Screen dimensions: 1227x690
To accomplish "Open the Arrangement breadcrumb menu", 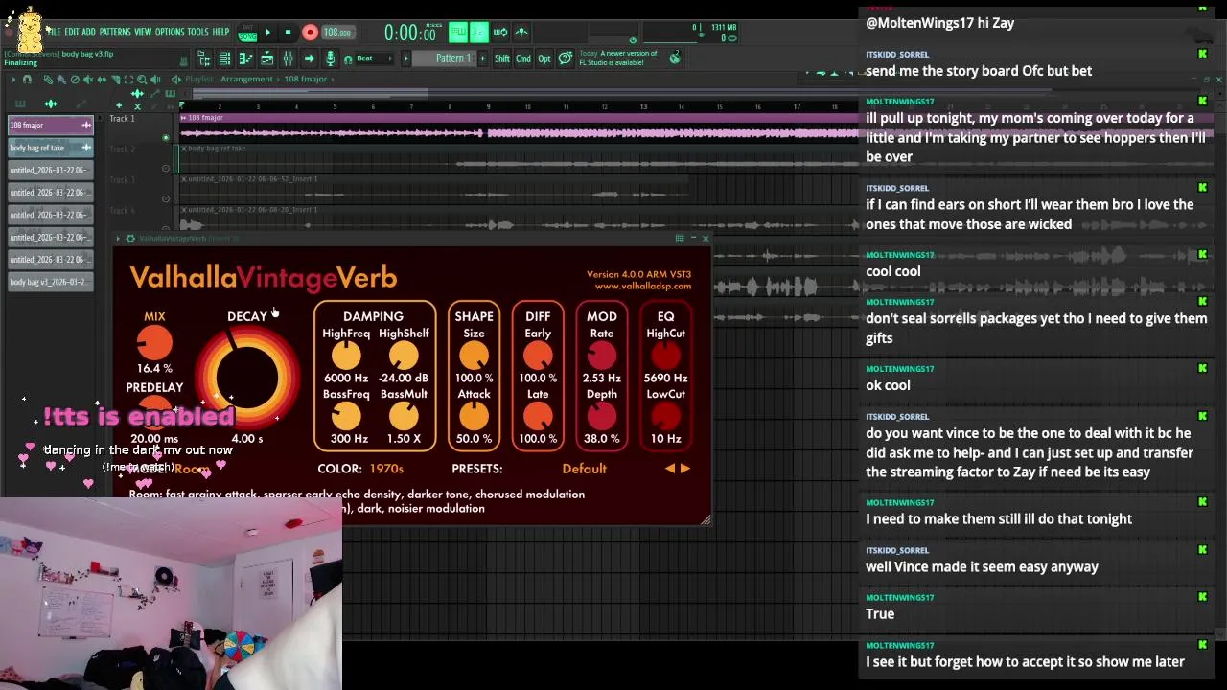I will [247, 79].
